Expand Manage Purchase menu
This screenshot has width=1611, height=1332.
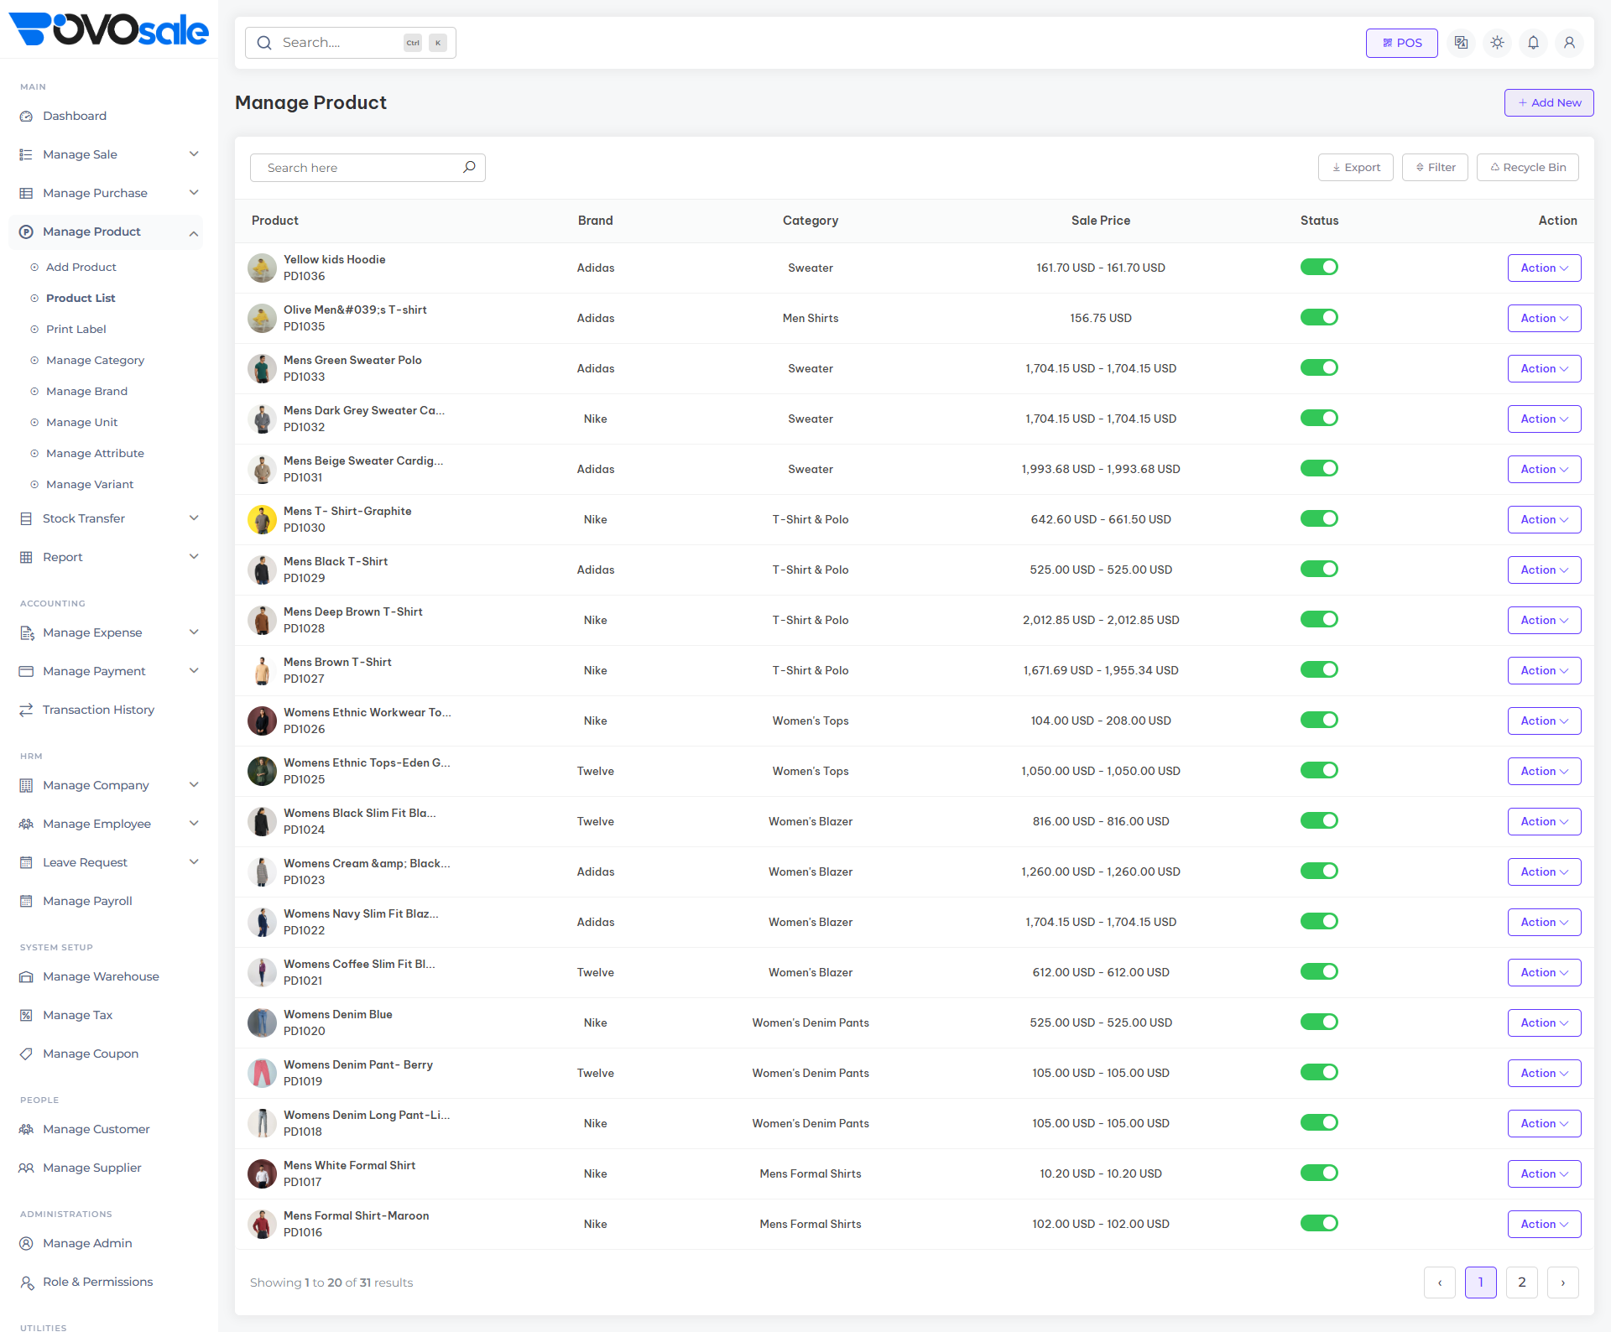[x=106, y=193]
